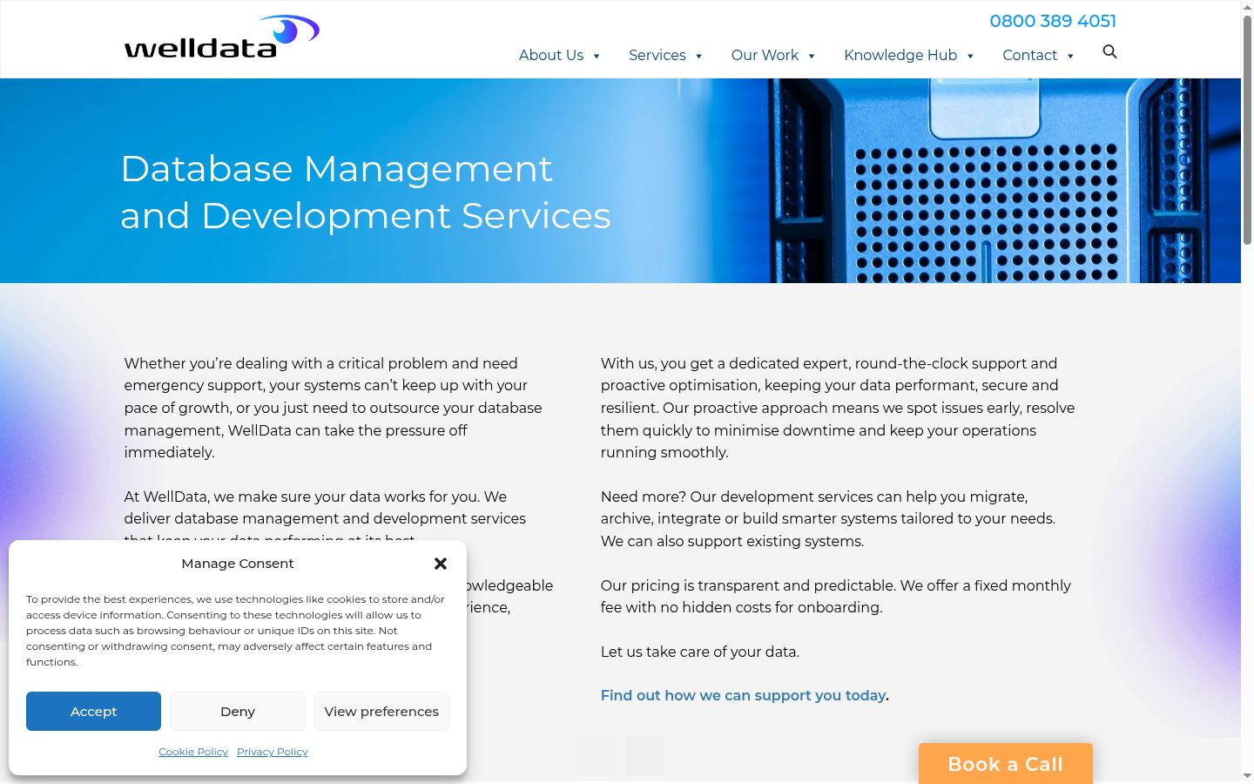Click the 'Database Management and Development Services' heading
The width and height of the screenshot is (1254, 784).
click(366, 192)
